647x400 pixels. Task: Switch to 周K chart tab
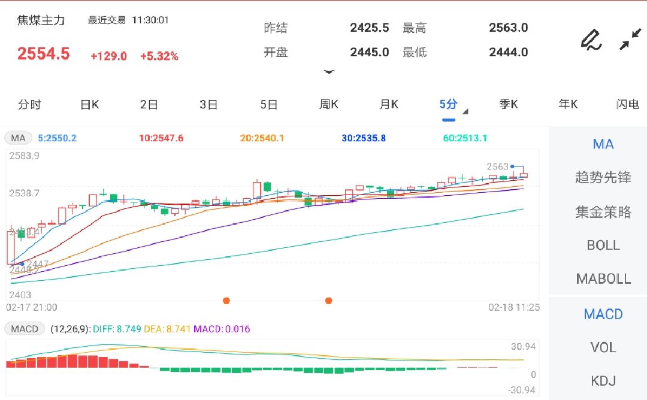[x=329, y=105]
